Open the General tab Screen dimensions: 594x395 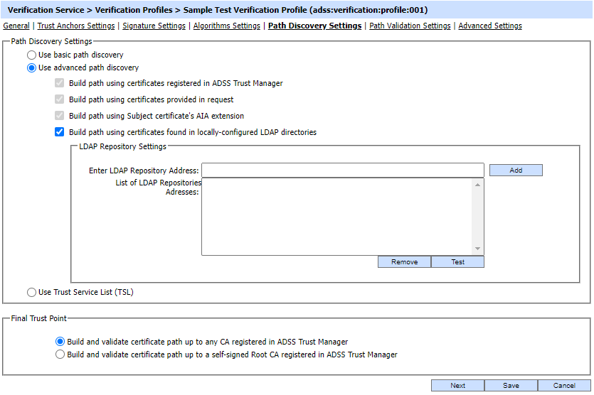[16, 26]
